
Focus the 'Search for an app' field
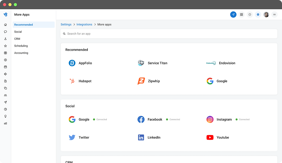click(x=169, y=34)
